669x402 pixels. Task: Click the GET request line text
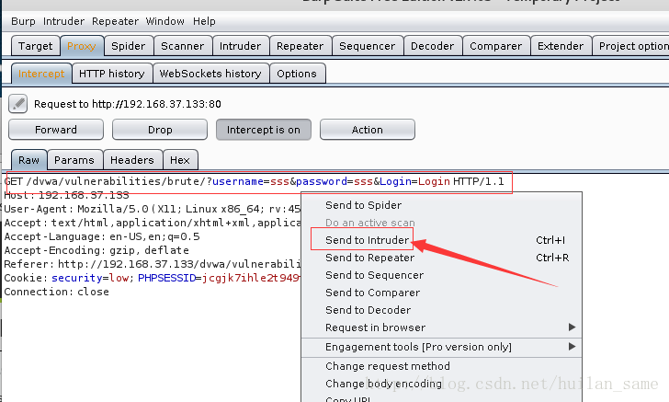coord(254,181)
